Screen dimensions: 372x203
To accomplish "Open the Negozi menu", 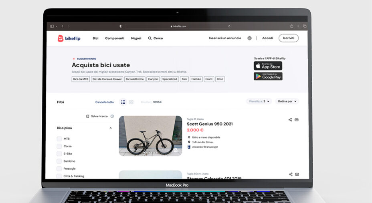I will point(136,38).
